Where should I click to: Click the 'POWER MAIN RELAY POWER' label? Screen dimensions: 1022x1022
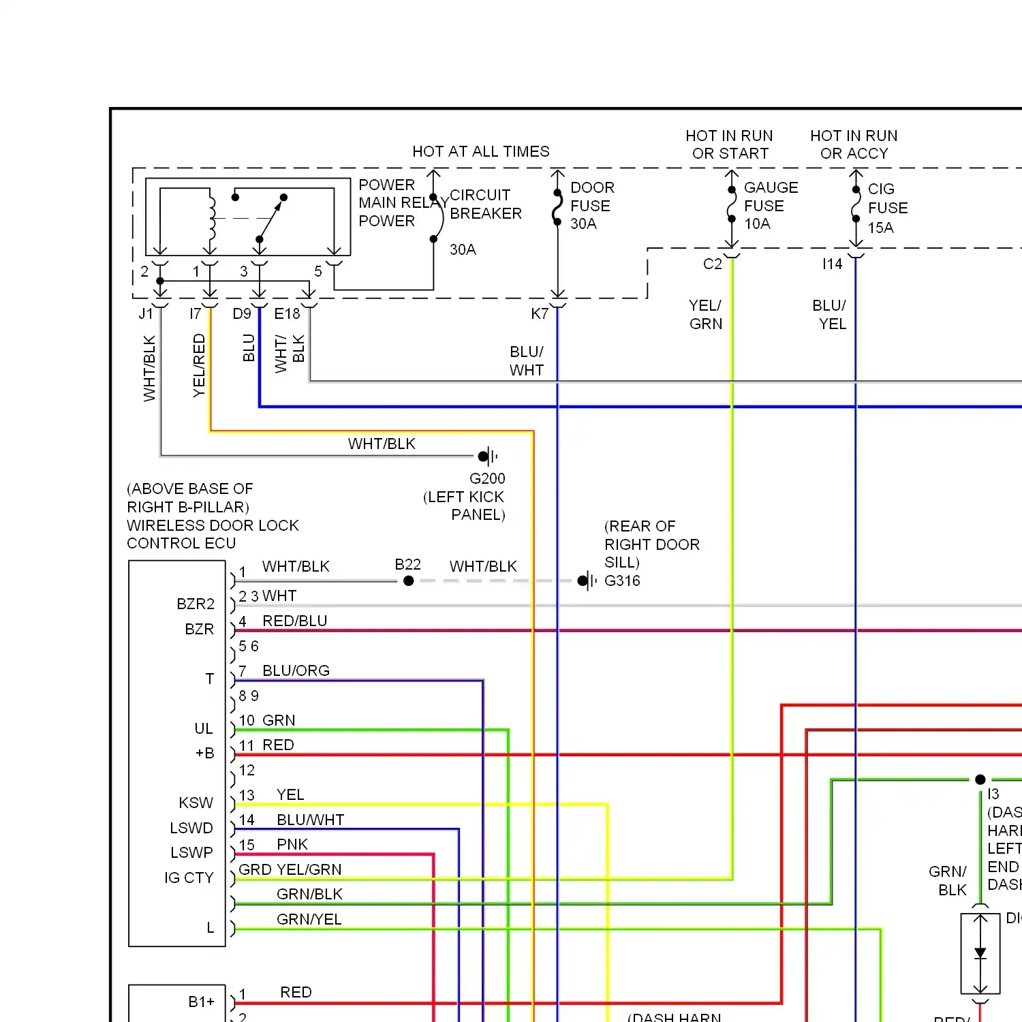click(403, 203)
